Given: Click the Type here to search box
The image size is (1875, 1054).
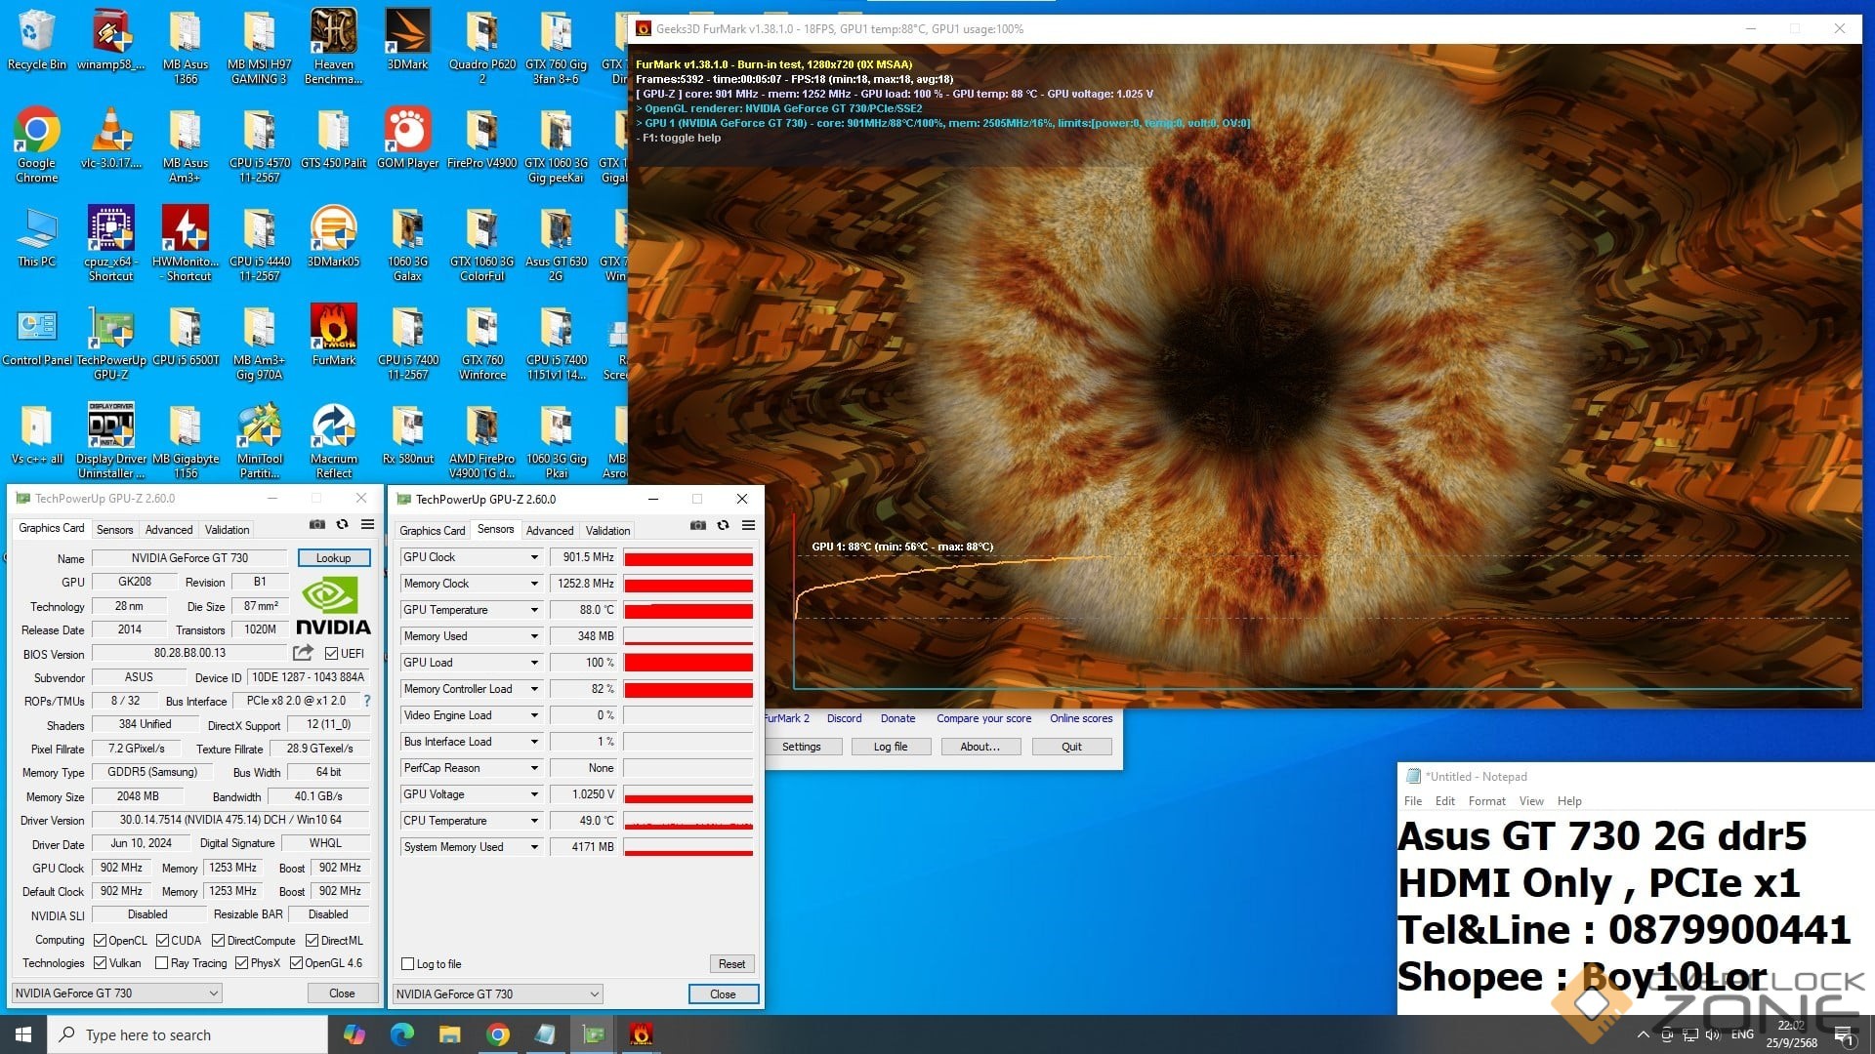Looking at the screenshot, I should click(x=186, y=1034).
